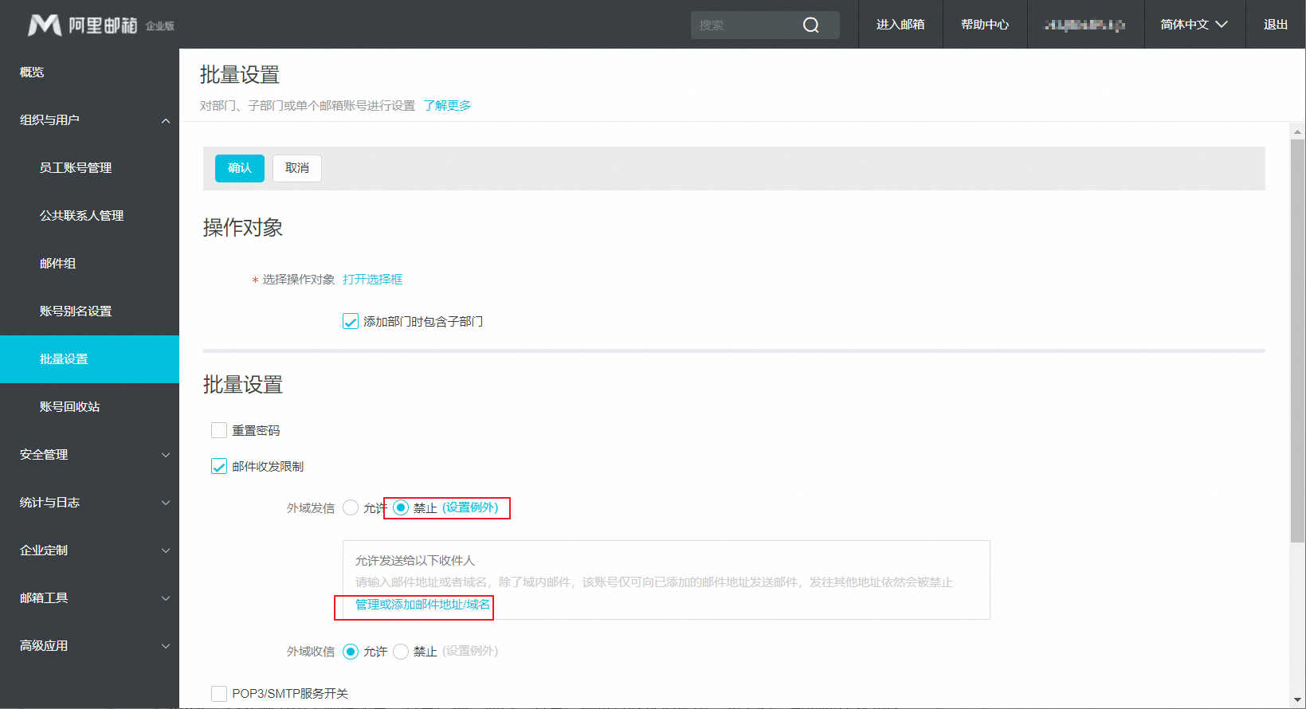1306x709 pixels.
Task: Click the search magnifier icon
Action: (810, 25)
